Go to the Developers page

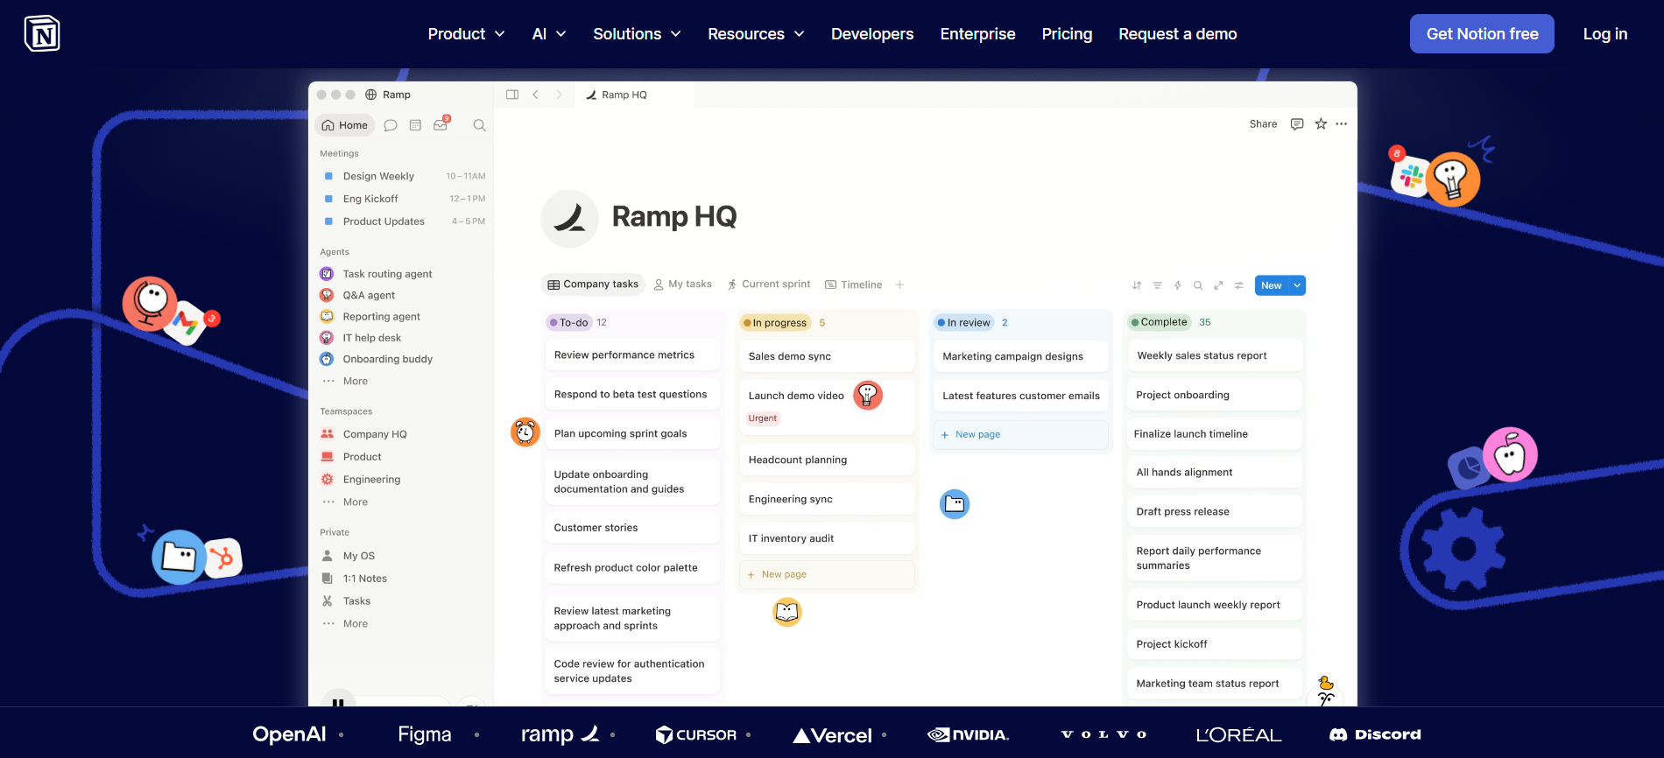pos(872,34)
